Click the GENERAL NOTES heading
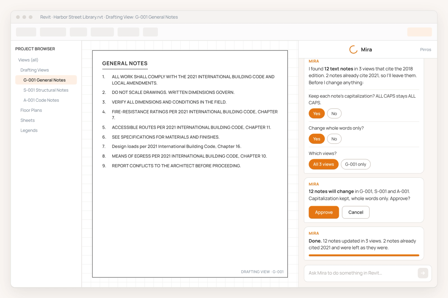The height and width of the screenshot is (298, 448). pyautogui.click(x=125, y=63)
